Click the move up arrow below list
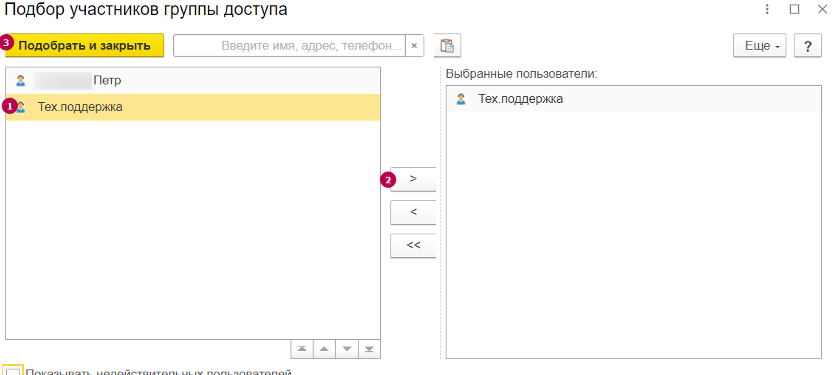Viewport: 832px width, 375px height. [x=324, y=349]
